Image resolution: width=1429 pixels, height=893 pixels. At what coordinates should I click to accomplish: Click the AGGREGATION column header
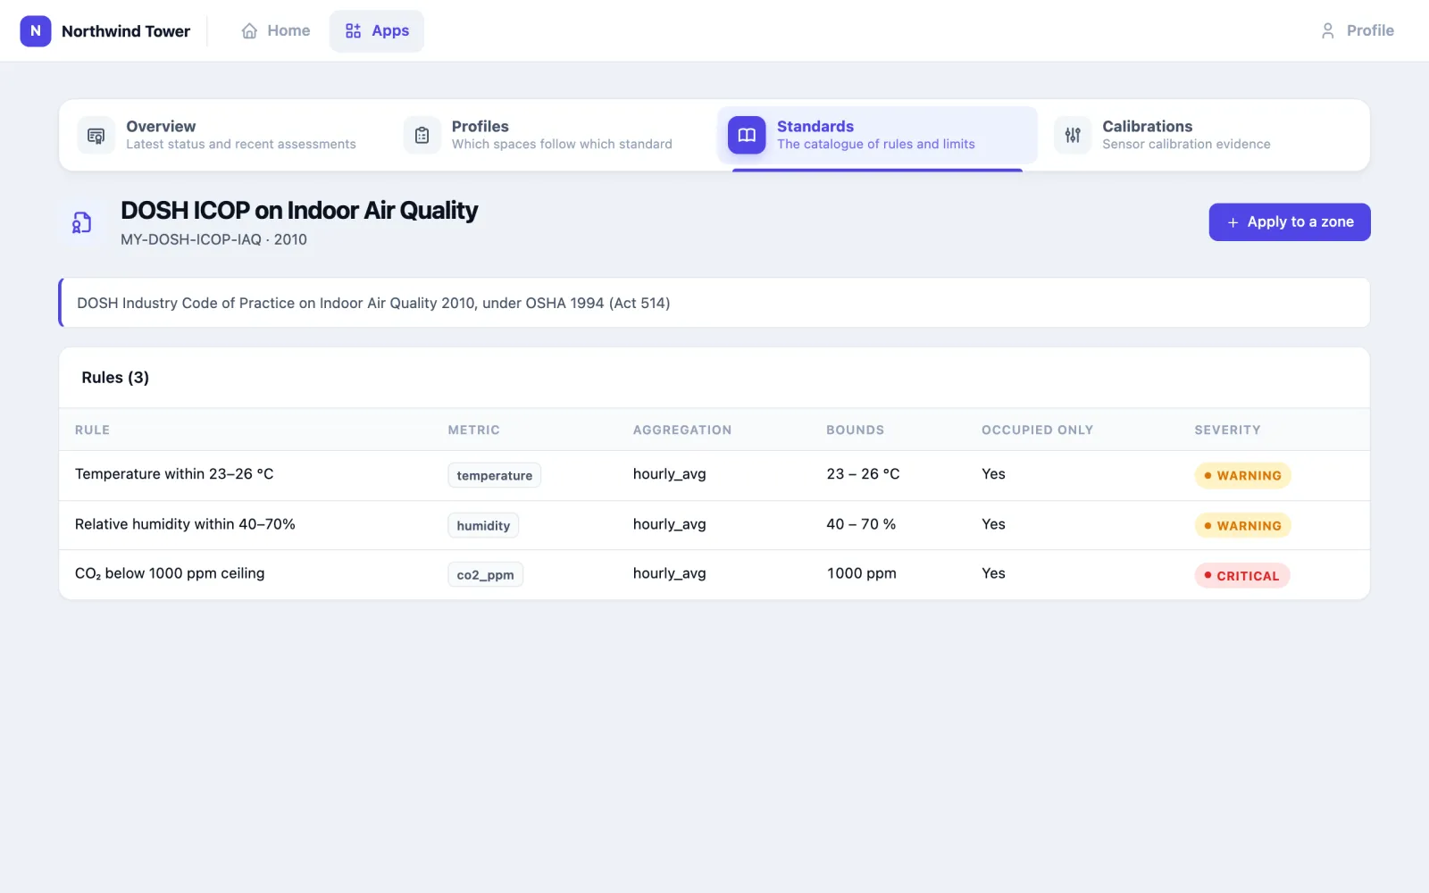click(x=682, y=430)
